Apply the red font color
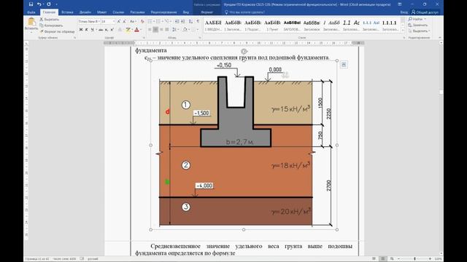The height and width of the screenshot is (262, 467). tap(136, 29)
